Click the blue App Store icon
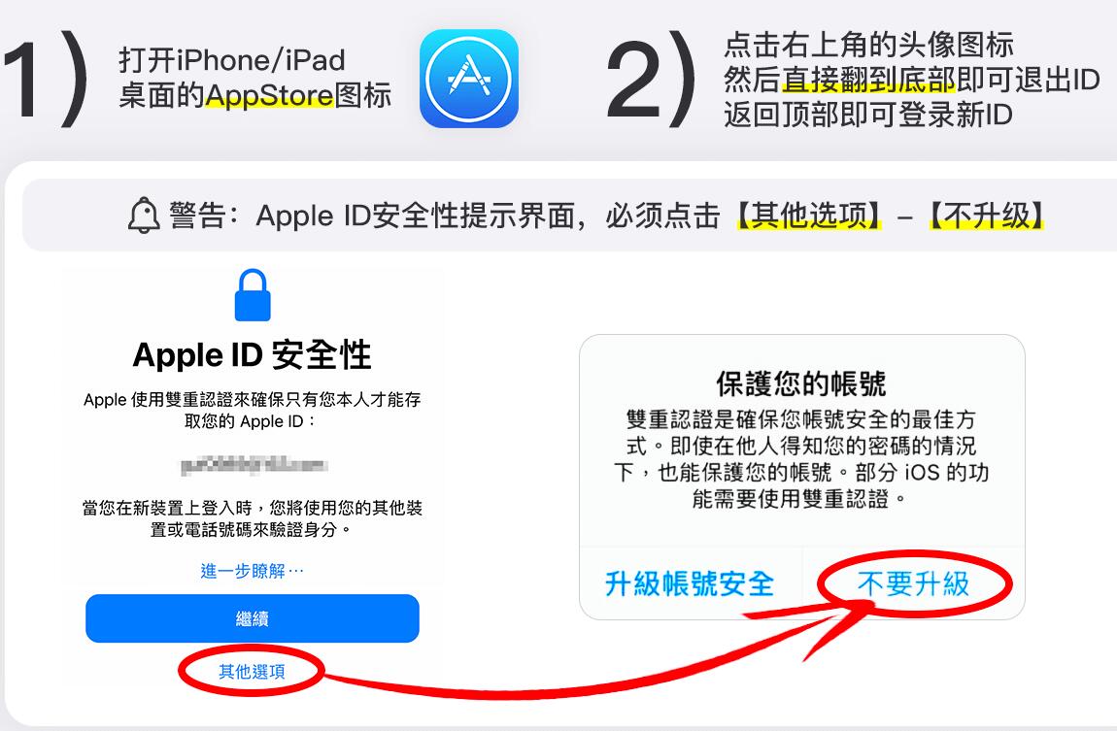The width and height of the screenshot is (1117, 731). click(x=469, y=79)
